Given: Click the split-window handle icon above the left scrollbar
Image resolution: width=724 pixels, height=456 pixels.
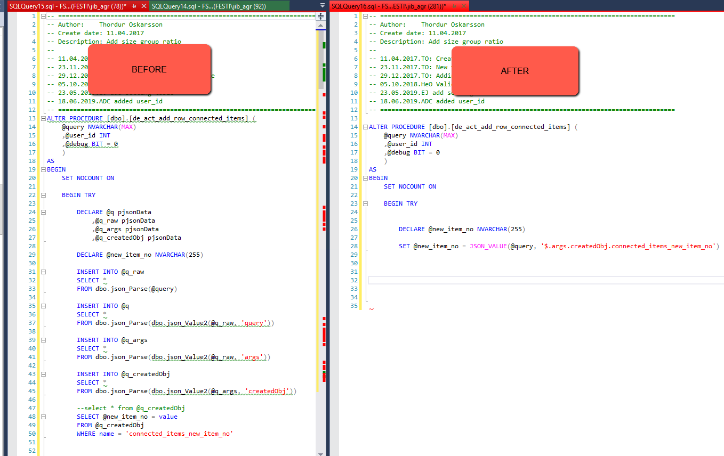Looking at the screenshot, I should click(320, 16).
